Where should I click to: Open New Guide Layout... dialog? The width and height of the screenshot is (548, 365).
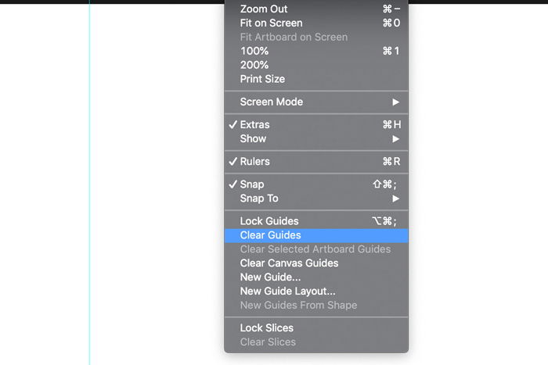click(316, 291)
